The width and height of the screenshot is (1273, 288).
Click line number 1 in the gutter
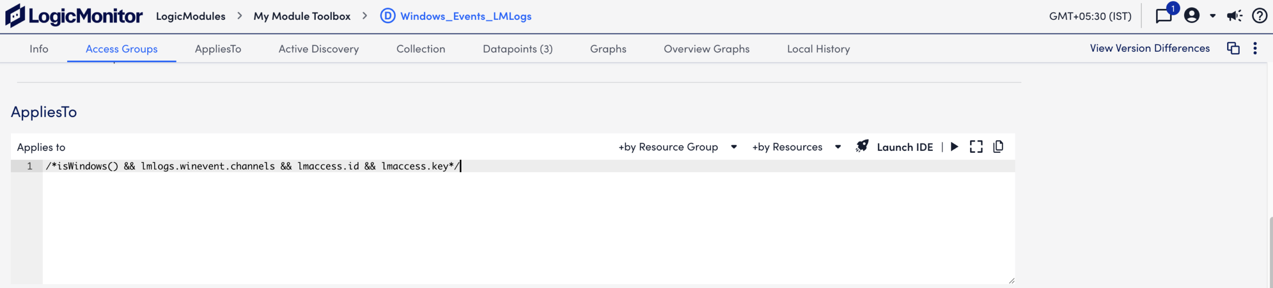click(x=30, y=166)
